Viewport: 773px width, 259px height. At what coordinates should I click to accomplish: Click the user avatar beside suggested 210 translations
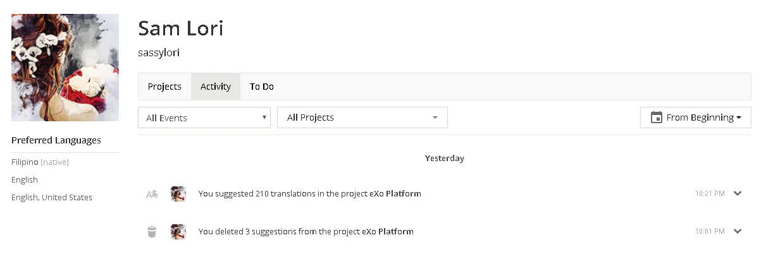178,194
